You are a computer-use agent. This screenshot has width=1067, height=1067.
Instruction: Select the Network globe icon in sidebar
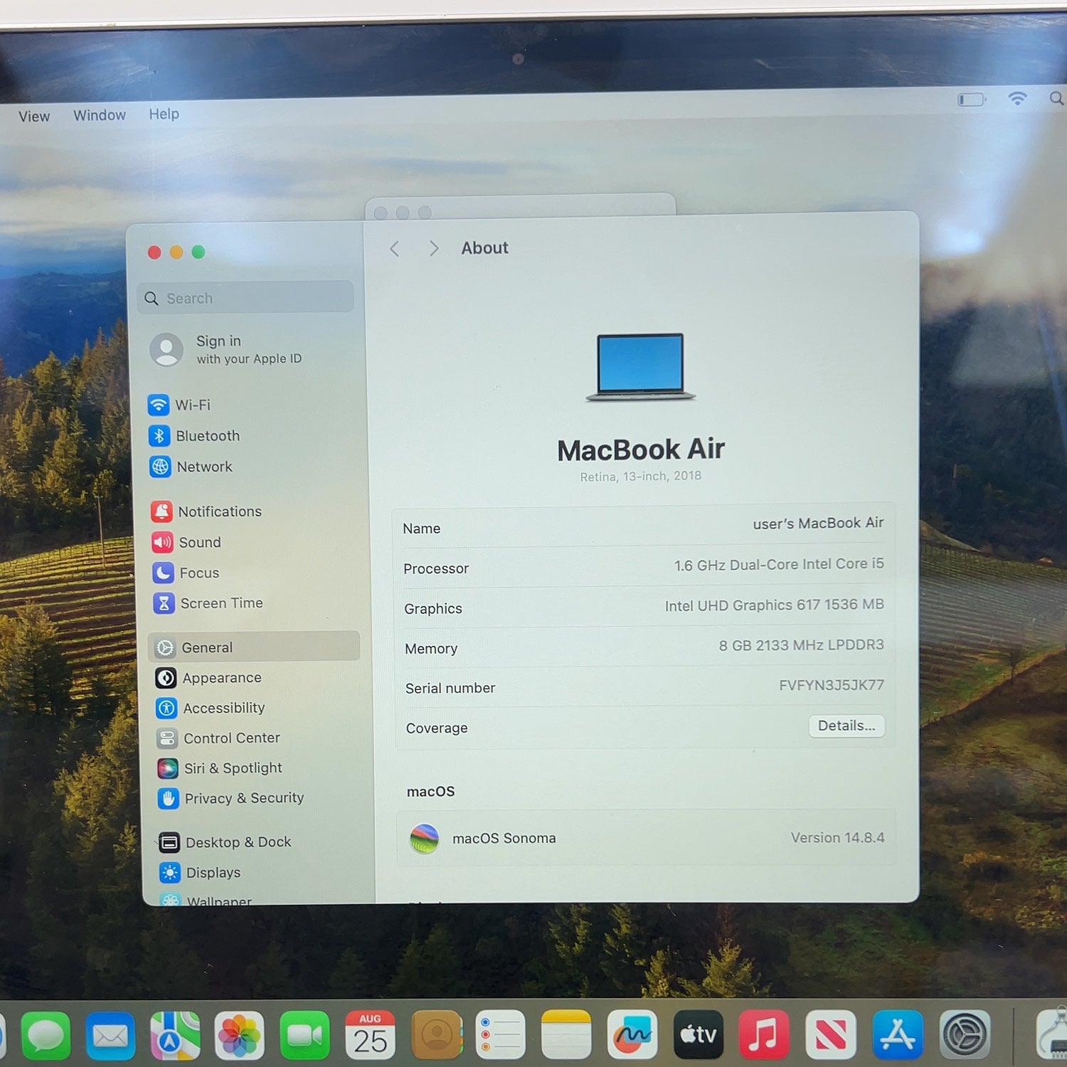(x=161, y=467)
